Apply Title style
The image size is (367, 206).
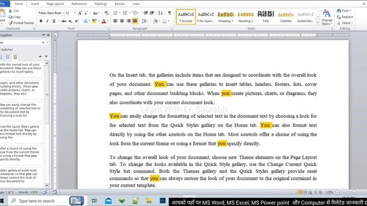click(266, 17)
